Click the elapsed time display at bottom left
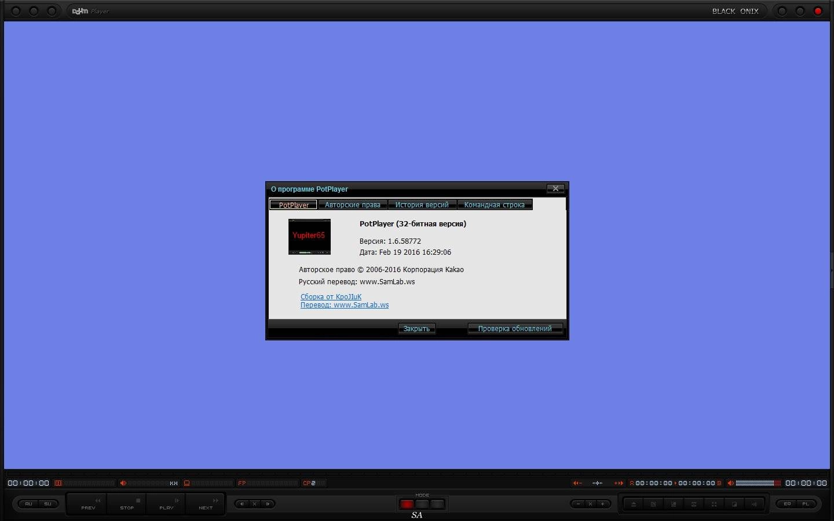834x521 pixels. pos(28,483)
